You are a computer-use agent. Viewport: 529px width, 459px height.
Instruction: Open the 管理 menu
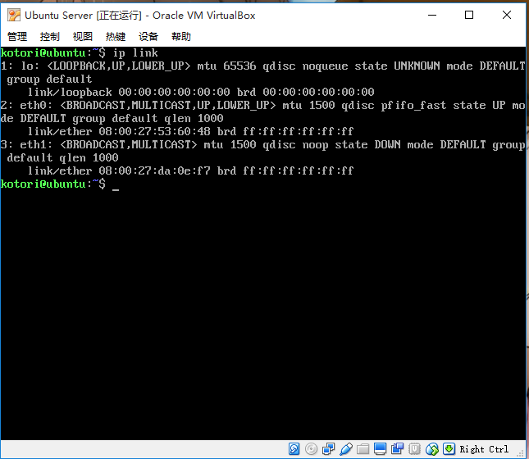[17, 36]
